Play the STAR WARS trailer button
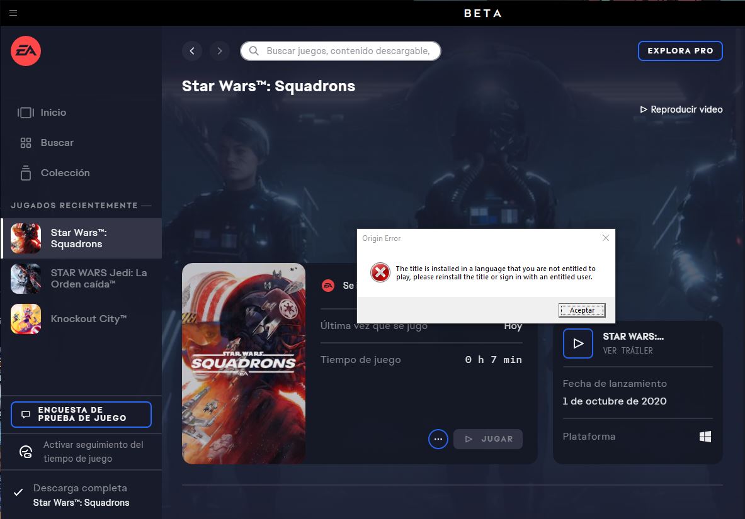This screenshot has width=745, height=519. pos(577,343)
